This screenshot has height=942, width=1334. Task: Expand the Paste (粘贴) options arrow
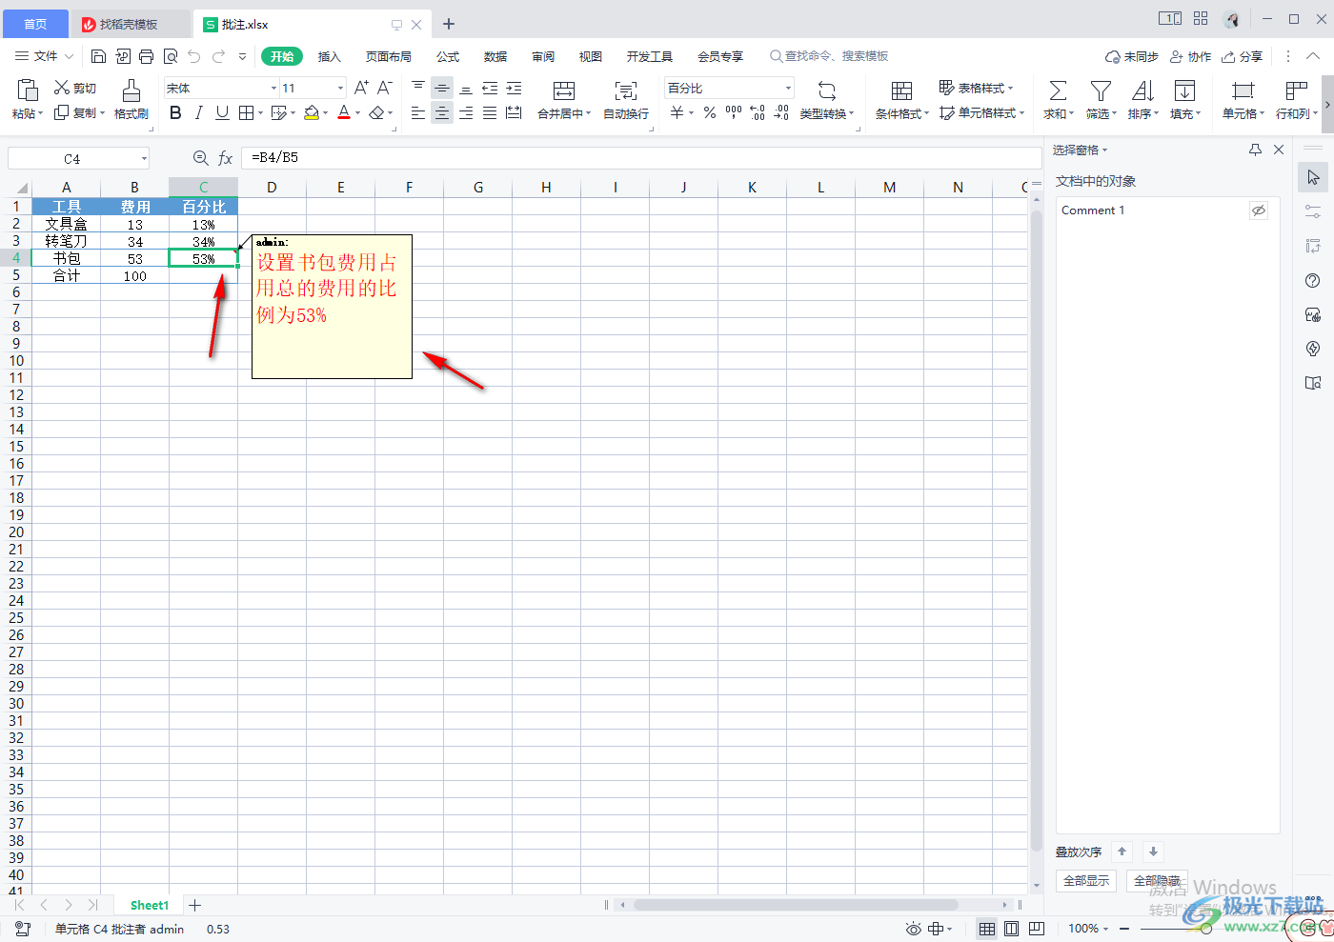point(40,114)
